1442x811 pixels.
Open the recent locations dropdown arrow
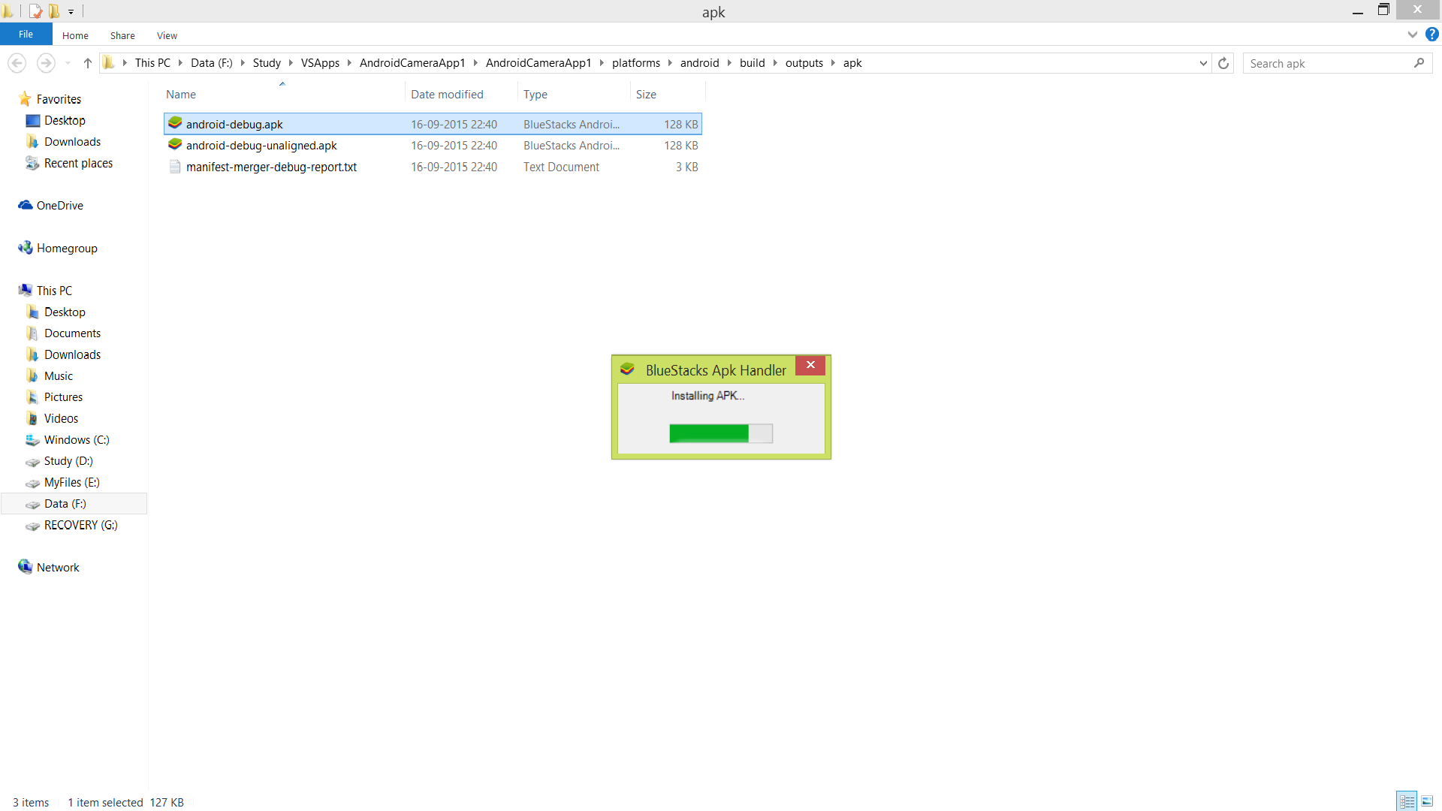tap(68, 63)
